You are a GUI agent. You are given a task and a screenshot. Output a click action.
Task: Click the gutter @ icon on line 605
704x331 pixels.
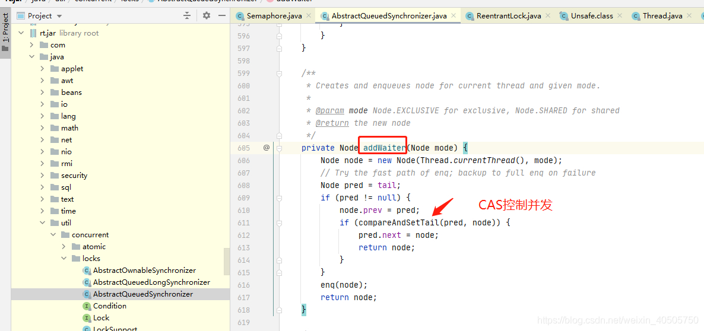pos(267,147)
